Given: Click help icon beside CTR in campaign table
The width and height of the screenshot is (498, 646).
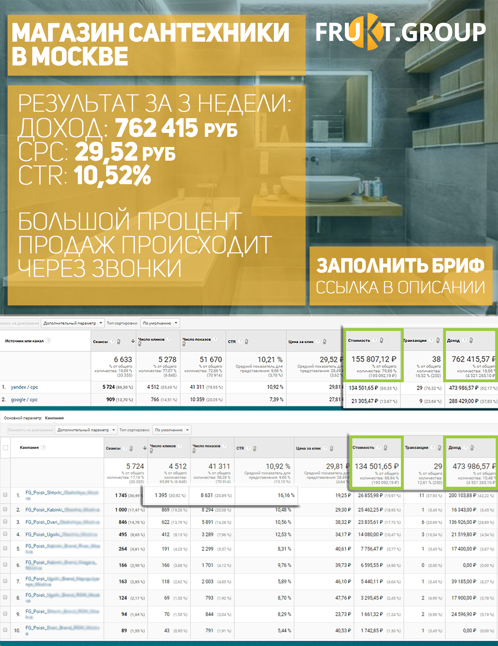Looking at the screenshot, I should [249, 448].
